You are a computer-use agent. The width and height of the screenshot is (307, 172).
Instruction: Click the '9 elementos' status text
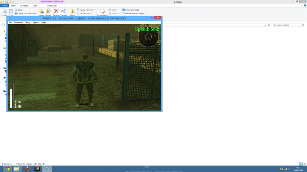(7, 164)
